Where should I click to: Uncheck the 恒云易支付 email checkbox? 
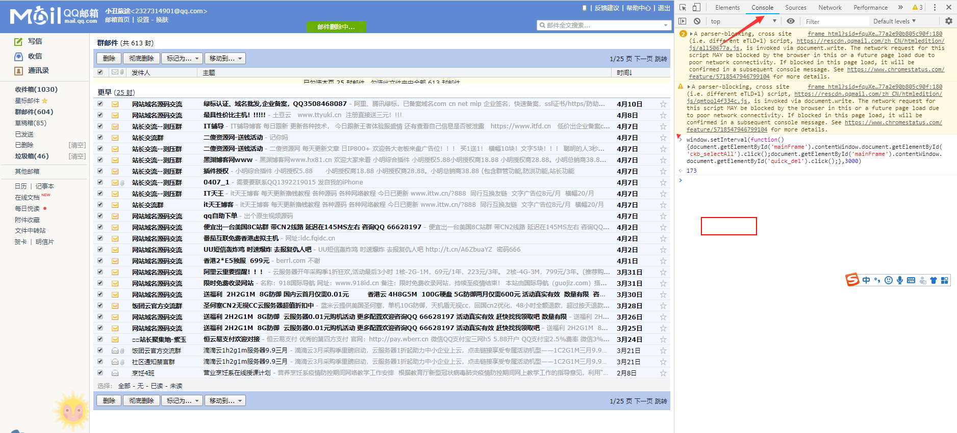(100, 339)
